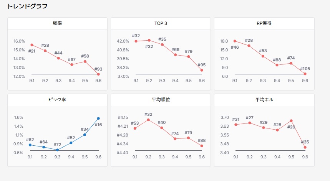Select the #46 point in RP獲得 chart
330x181 pixels.
pos(235,41)
